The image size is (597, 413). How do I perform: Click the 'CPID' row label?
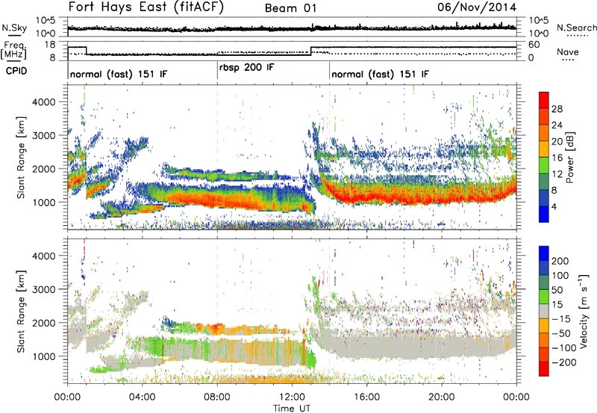(x=16, y=71)
